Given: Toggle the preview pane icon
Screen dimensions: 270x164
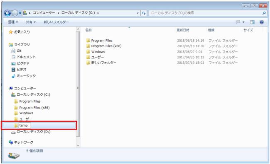Looking at the screenshot, I should [x=252, y=22].
